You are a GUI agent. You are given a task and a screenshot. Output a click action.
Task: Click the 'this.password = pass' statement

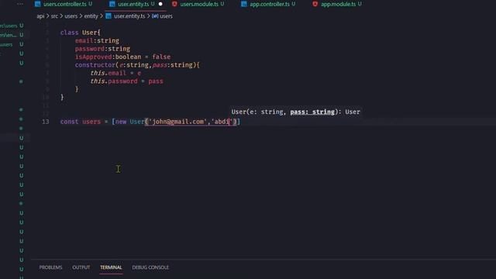(x=126, y=81)
